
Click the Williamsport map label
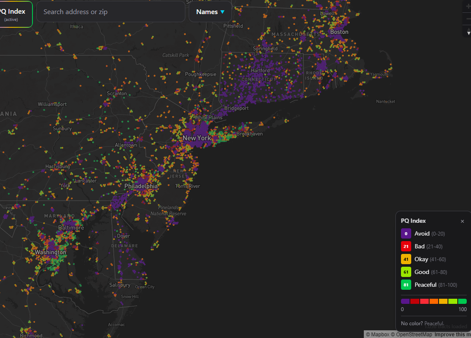tap(52, 104)
